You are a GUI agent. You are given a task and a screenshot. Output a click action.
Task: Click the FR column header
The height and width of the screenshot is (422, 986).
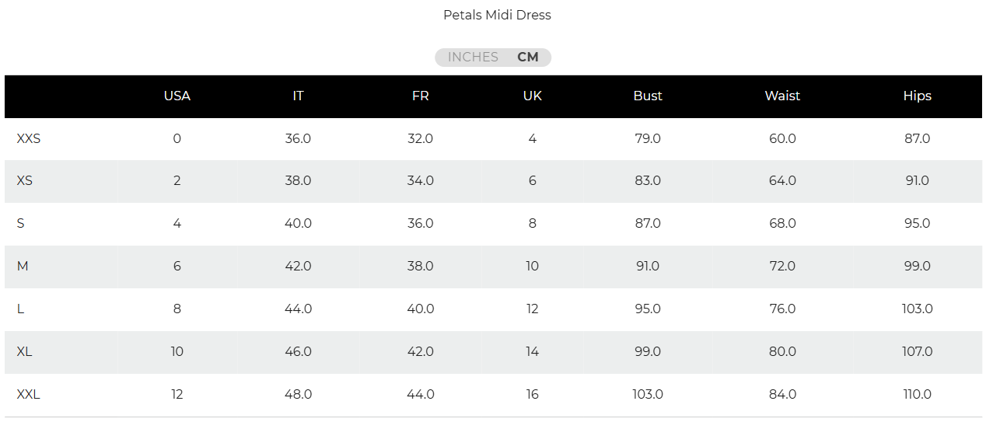[x=420, y=96]
